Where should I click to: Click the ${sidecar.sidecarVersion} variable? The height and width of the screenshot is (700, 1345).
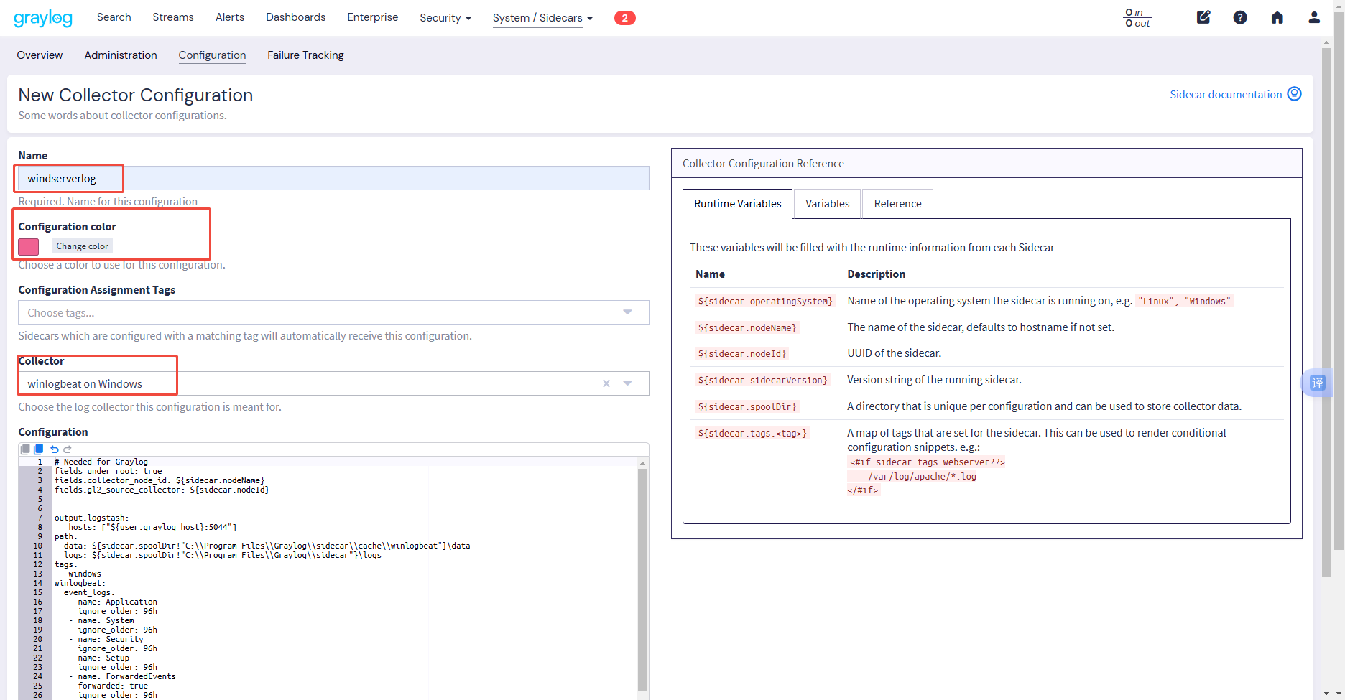(x=762, y=381)
